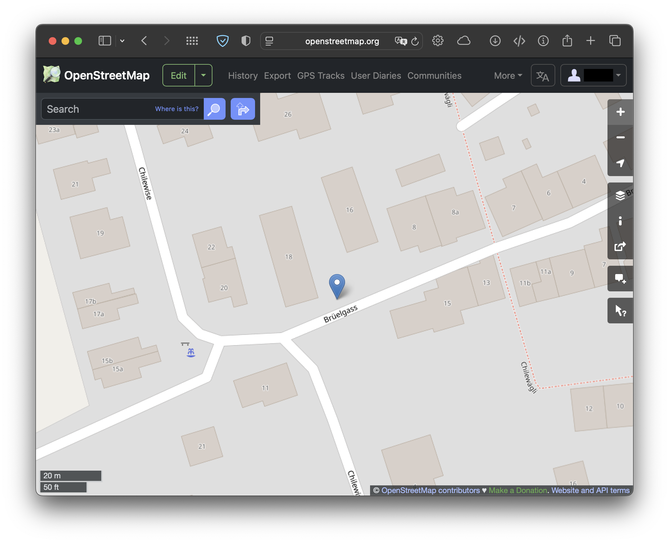
Task: Zoom out on the map
Action: pos(620,137)
